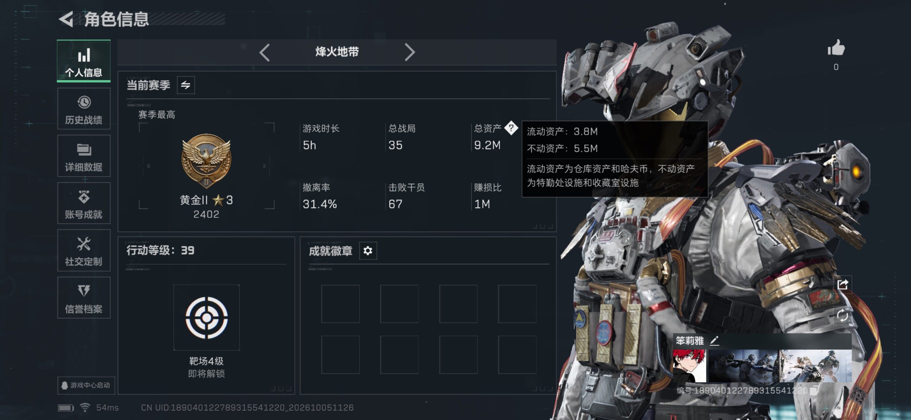Edit the nickname 笨莉雅 with the pencil icon

point(715,341)
